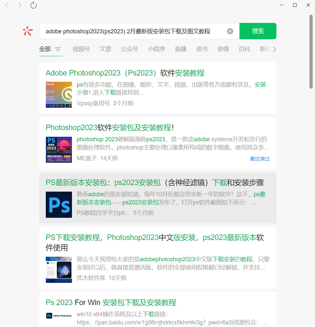
Task: Open the filter icon next to 全部
Action: 58,49
